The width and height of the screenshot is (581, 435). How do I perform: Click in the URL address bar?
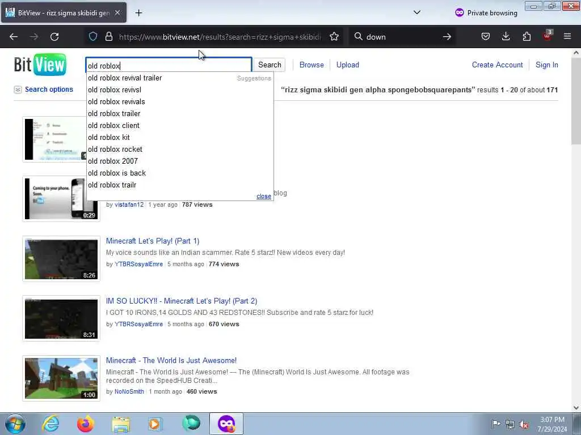(x=220, y=37)
